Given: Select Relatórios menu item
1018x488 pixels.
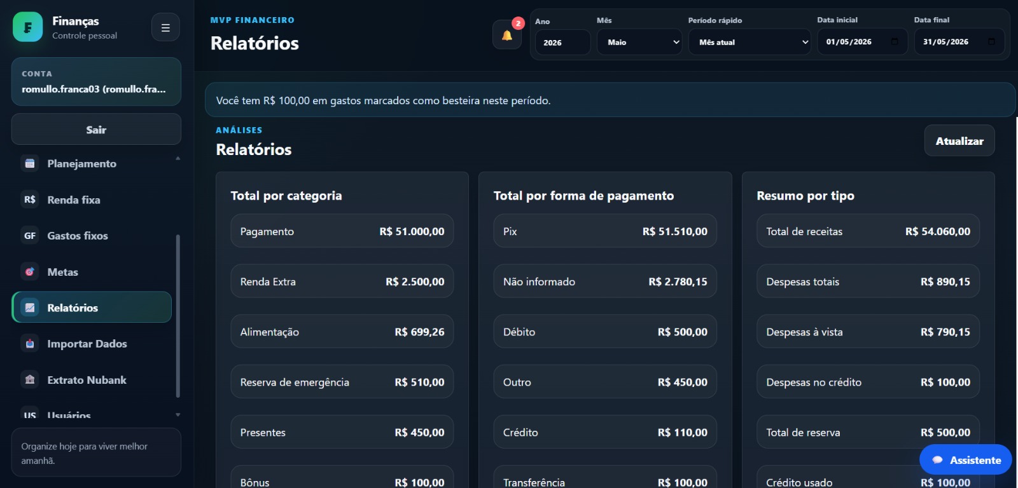Looking at the screenshot, I should click(x=92, y=308).
